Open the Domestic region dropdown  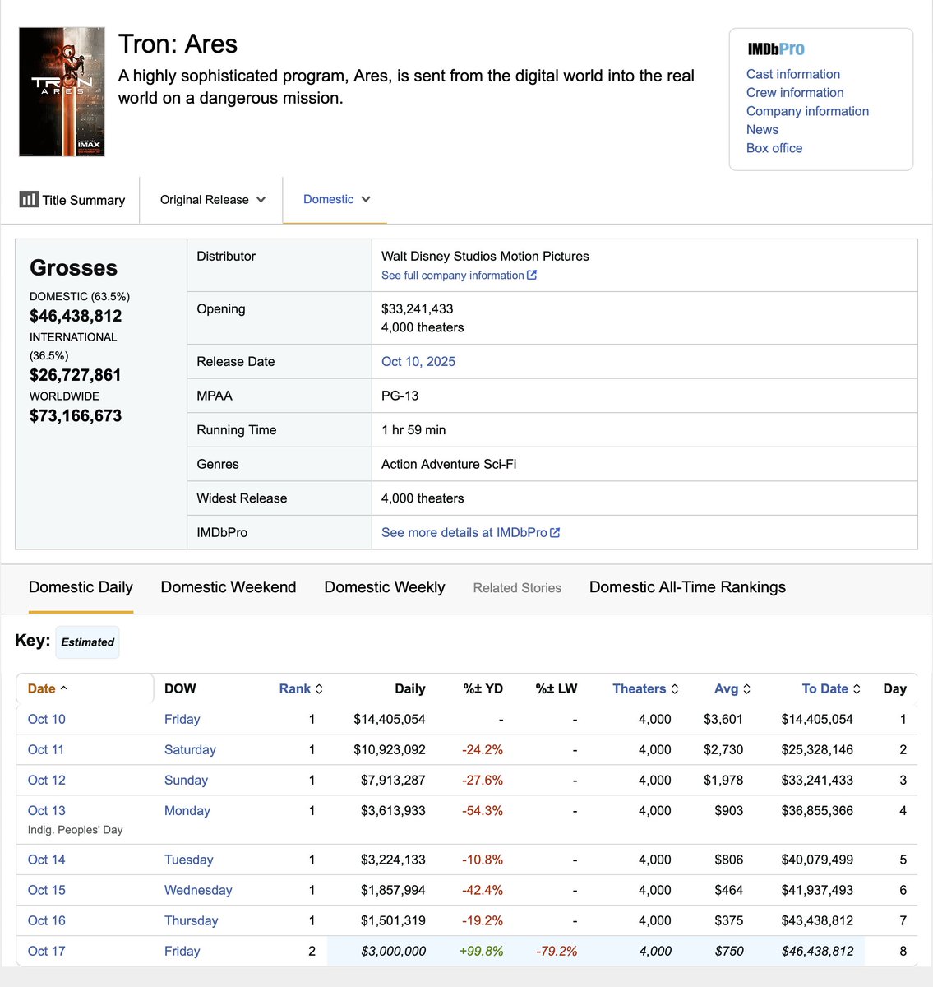(x=336, y=199)
